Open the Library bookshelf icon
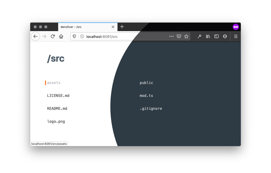This screenshot has height=173, width=271. (x=208, y=37)
